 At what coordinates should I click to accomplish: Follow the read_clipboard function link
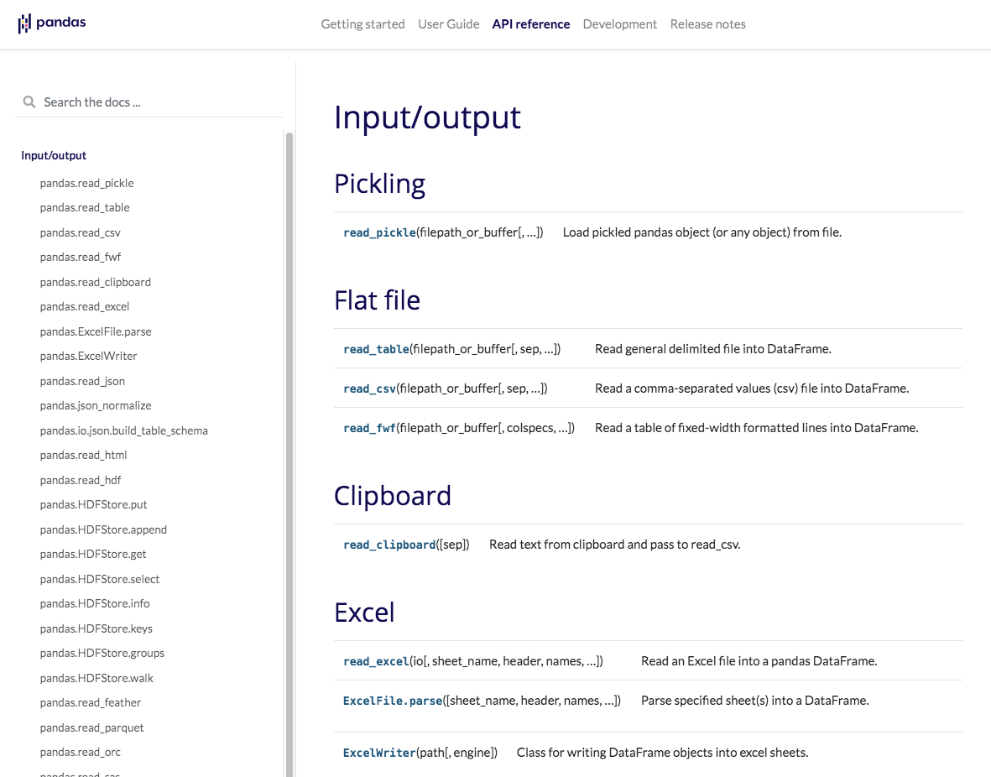(x=389, y=545)
